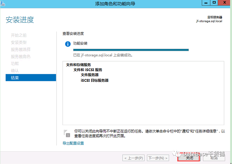
Task: Click the wizard icon in title bar
Action: coord(3,3)
